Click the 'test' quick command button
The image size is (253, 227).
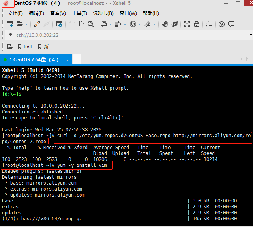click(25, 47)
